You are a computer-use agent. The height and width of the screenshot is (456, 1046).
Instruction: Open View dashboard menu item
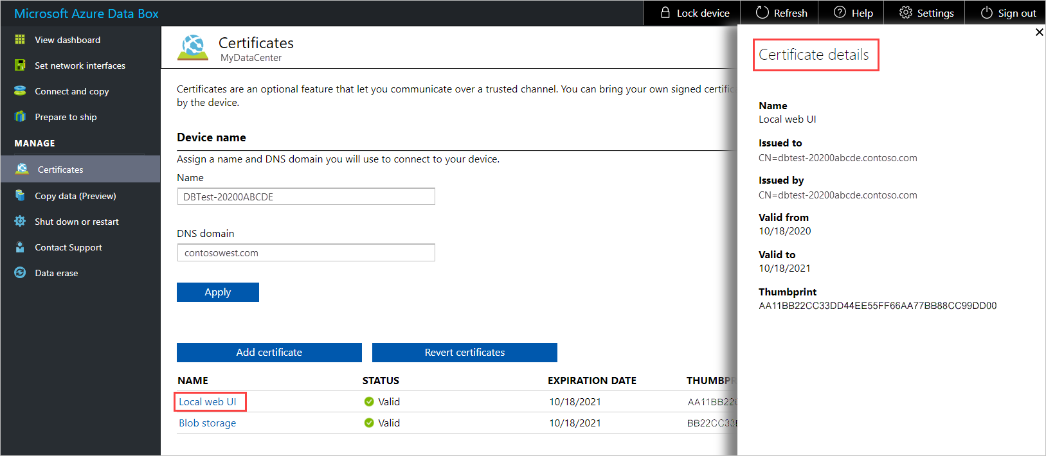[x=68, y=40]
